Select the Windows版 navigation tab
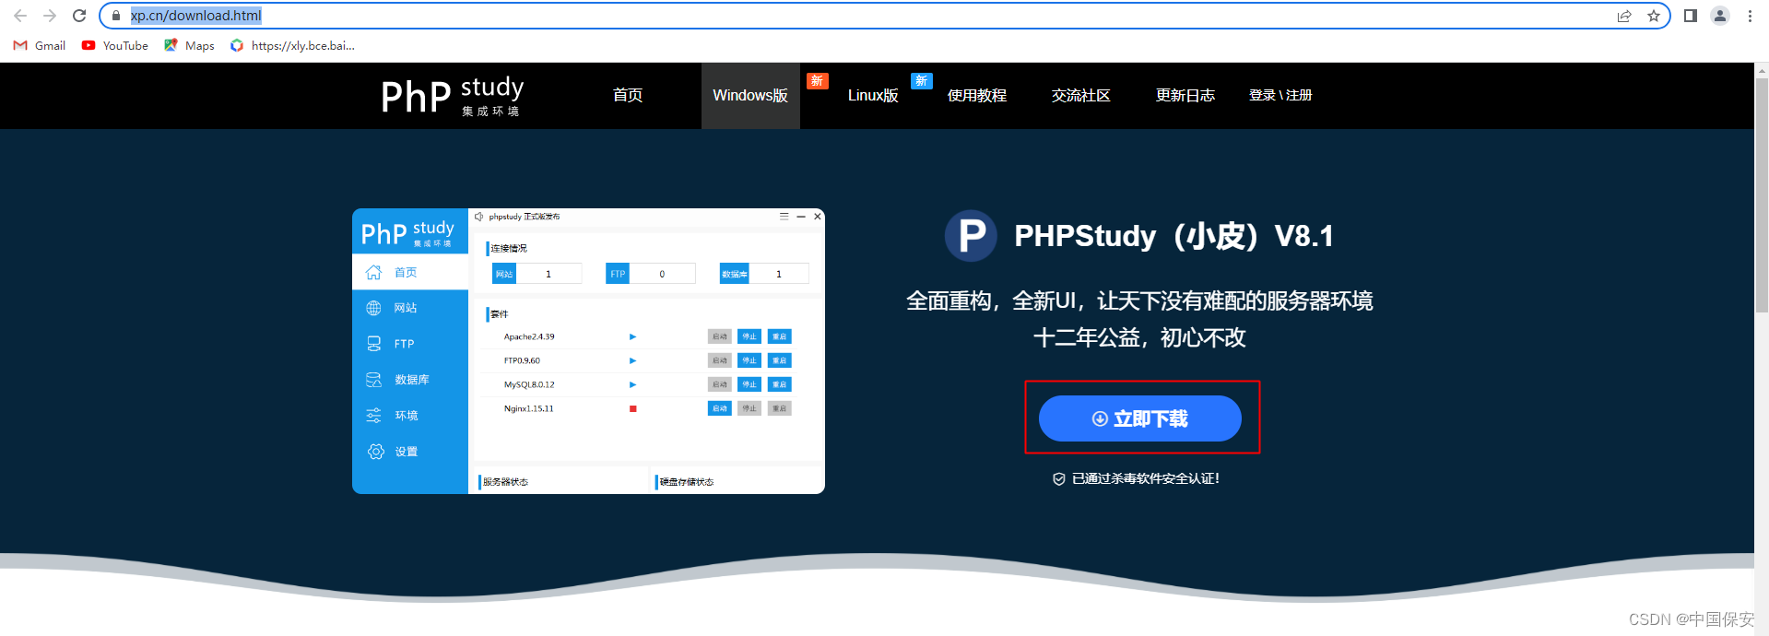Screen dimensions: 1769x636 [750, 95]
